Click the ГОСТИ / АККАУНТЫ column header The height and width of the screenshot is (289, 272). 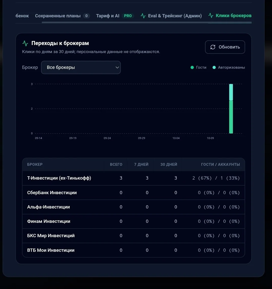221,164
